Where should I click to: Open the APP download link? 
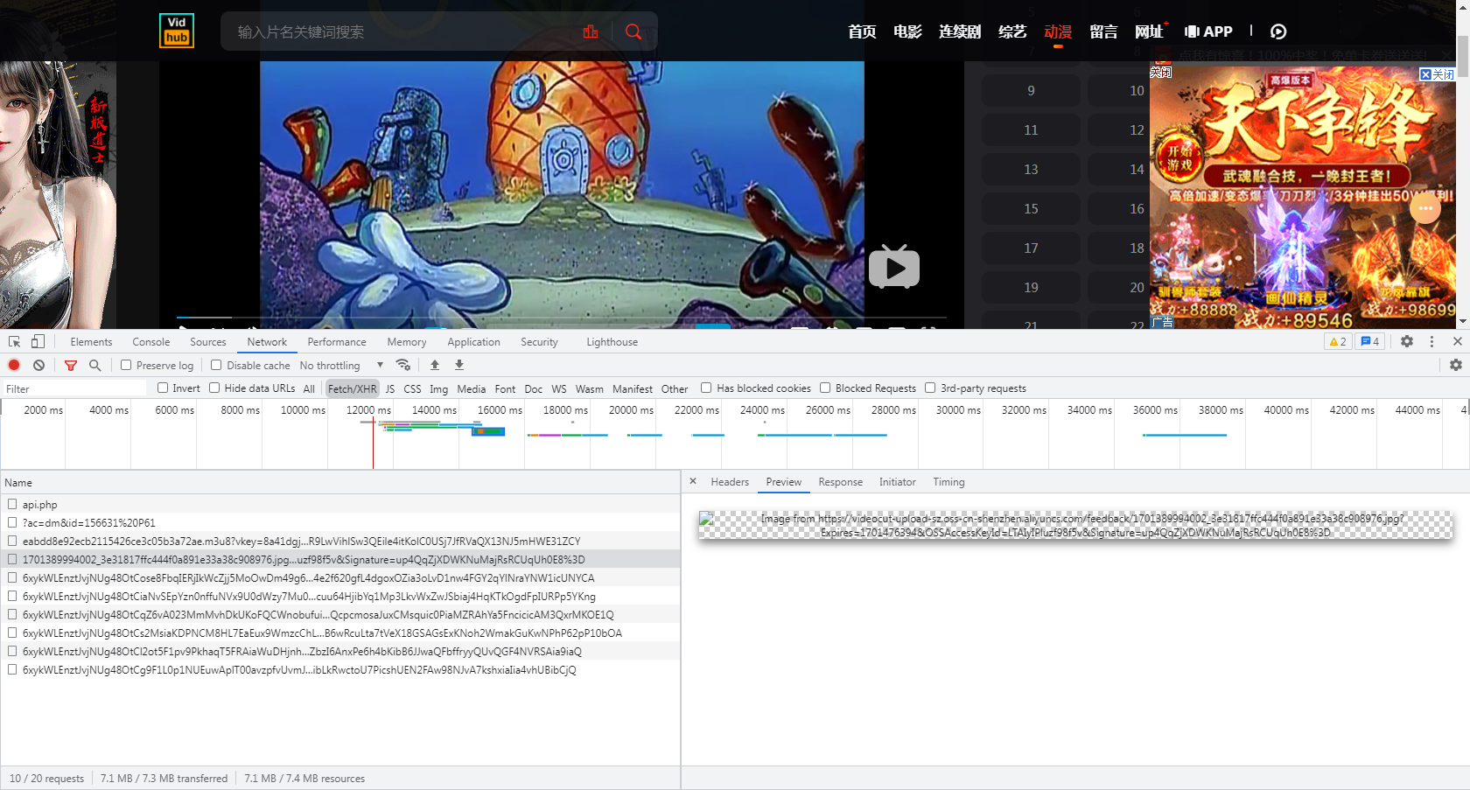[x=1208, y=31]
